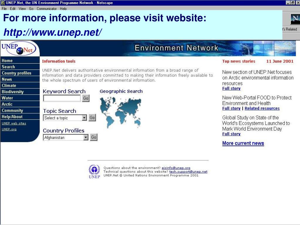
Task: Click the Netscape N throbber icon
Action: tap(295, 19)
